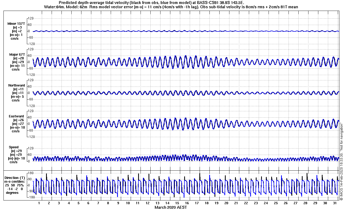Click the '|o| =28' value in Major panel
The height and width of the screenshot is (213, 346).
coord(19,58)
